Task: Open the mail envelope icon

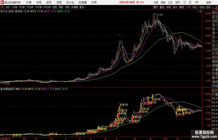Action: [x=197, y=2]
